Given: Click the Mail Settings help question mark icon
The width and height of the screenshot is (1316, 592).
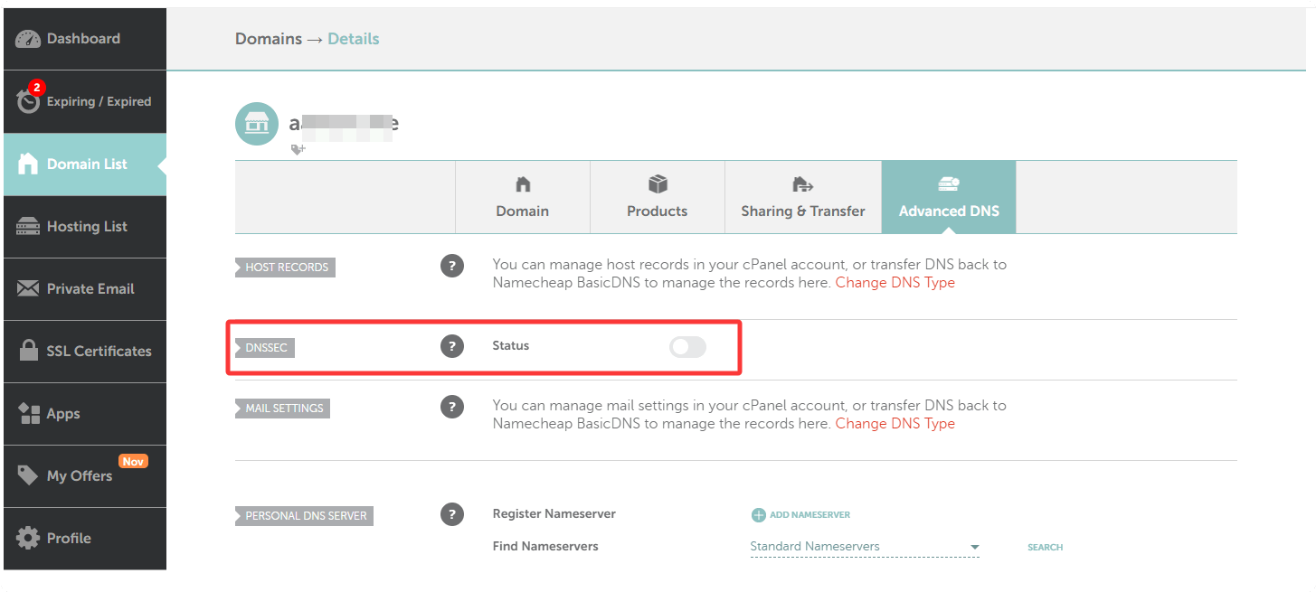Looking at the screenshot, I should [452, 407].
